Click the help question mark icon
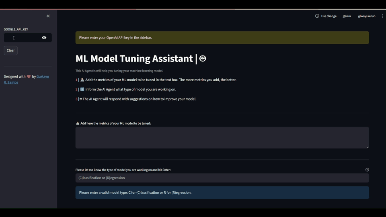The height and width of the screenshot is (217, 386). click(367, 170)
